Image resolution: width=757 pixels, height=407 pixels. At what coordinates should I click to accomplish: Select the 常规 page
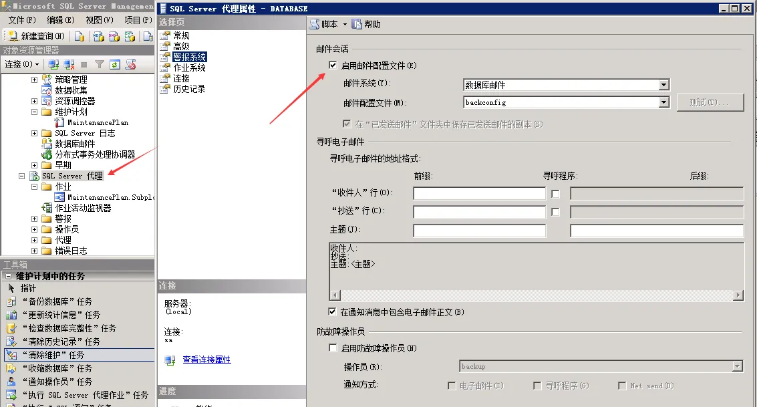point(181,35)
